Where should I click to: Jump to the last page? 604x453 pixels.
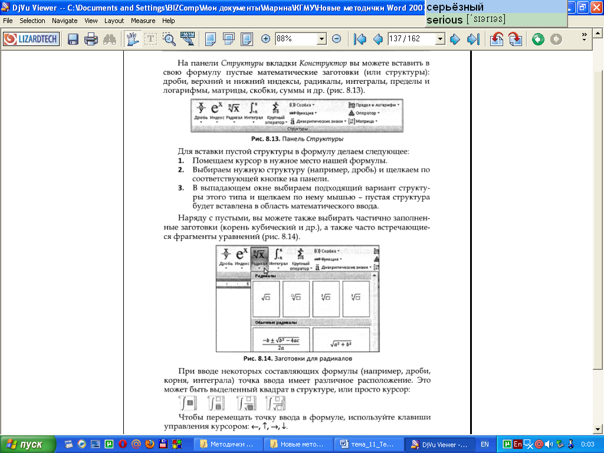click(x=473, y=39)
